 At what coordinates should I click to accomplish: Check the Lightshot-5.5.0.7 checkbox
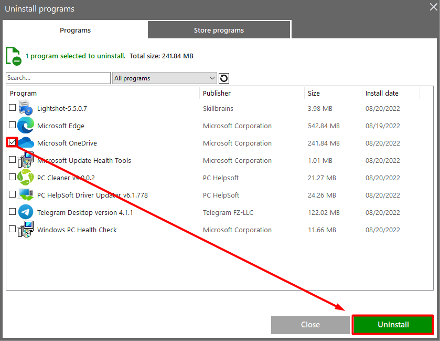tap(12, 107)
